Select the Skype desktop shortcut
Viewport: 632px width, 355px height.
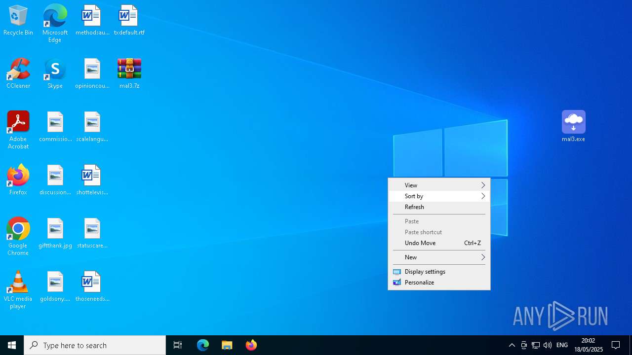pyautogui.click(x=55, y=74)
